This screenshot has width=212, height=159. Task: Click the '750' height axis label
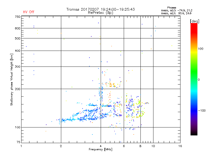(x=17, y=17)
